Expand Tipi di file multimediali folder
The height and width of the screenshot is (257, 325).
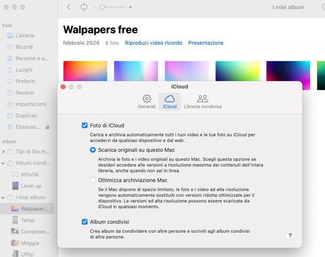(x=3, y=151)
